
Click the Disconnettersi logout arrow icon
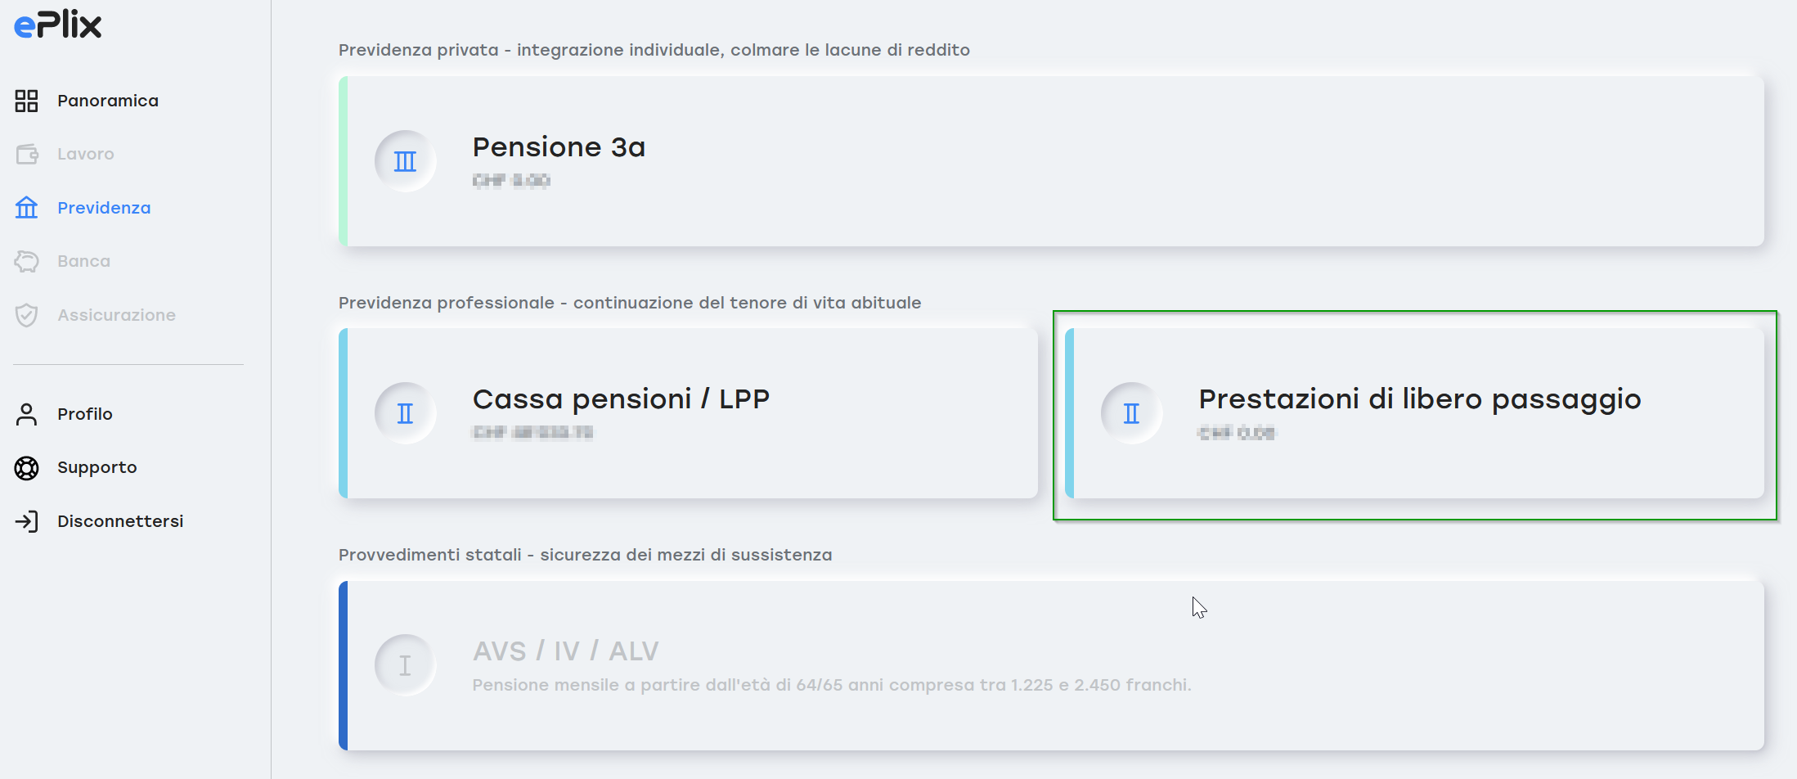click(x=26, y=521)
